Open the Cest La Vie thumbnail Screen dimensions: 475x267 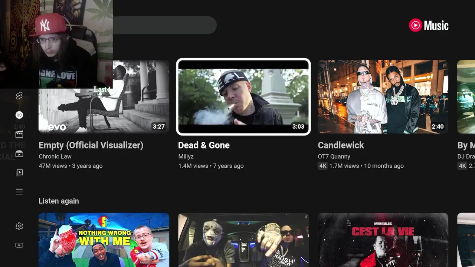pos(383,240)
